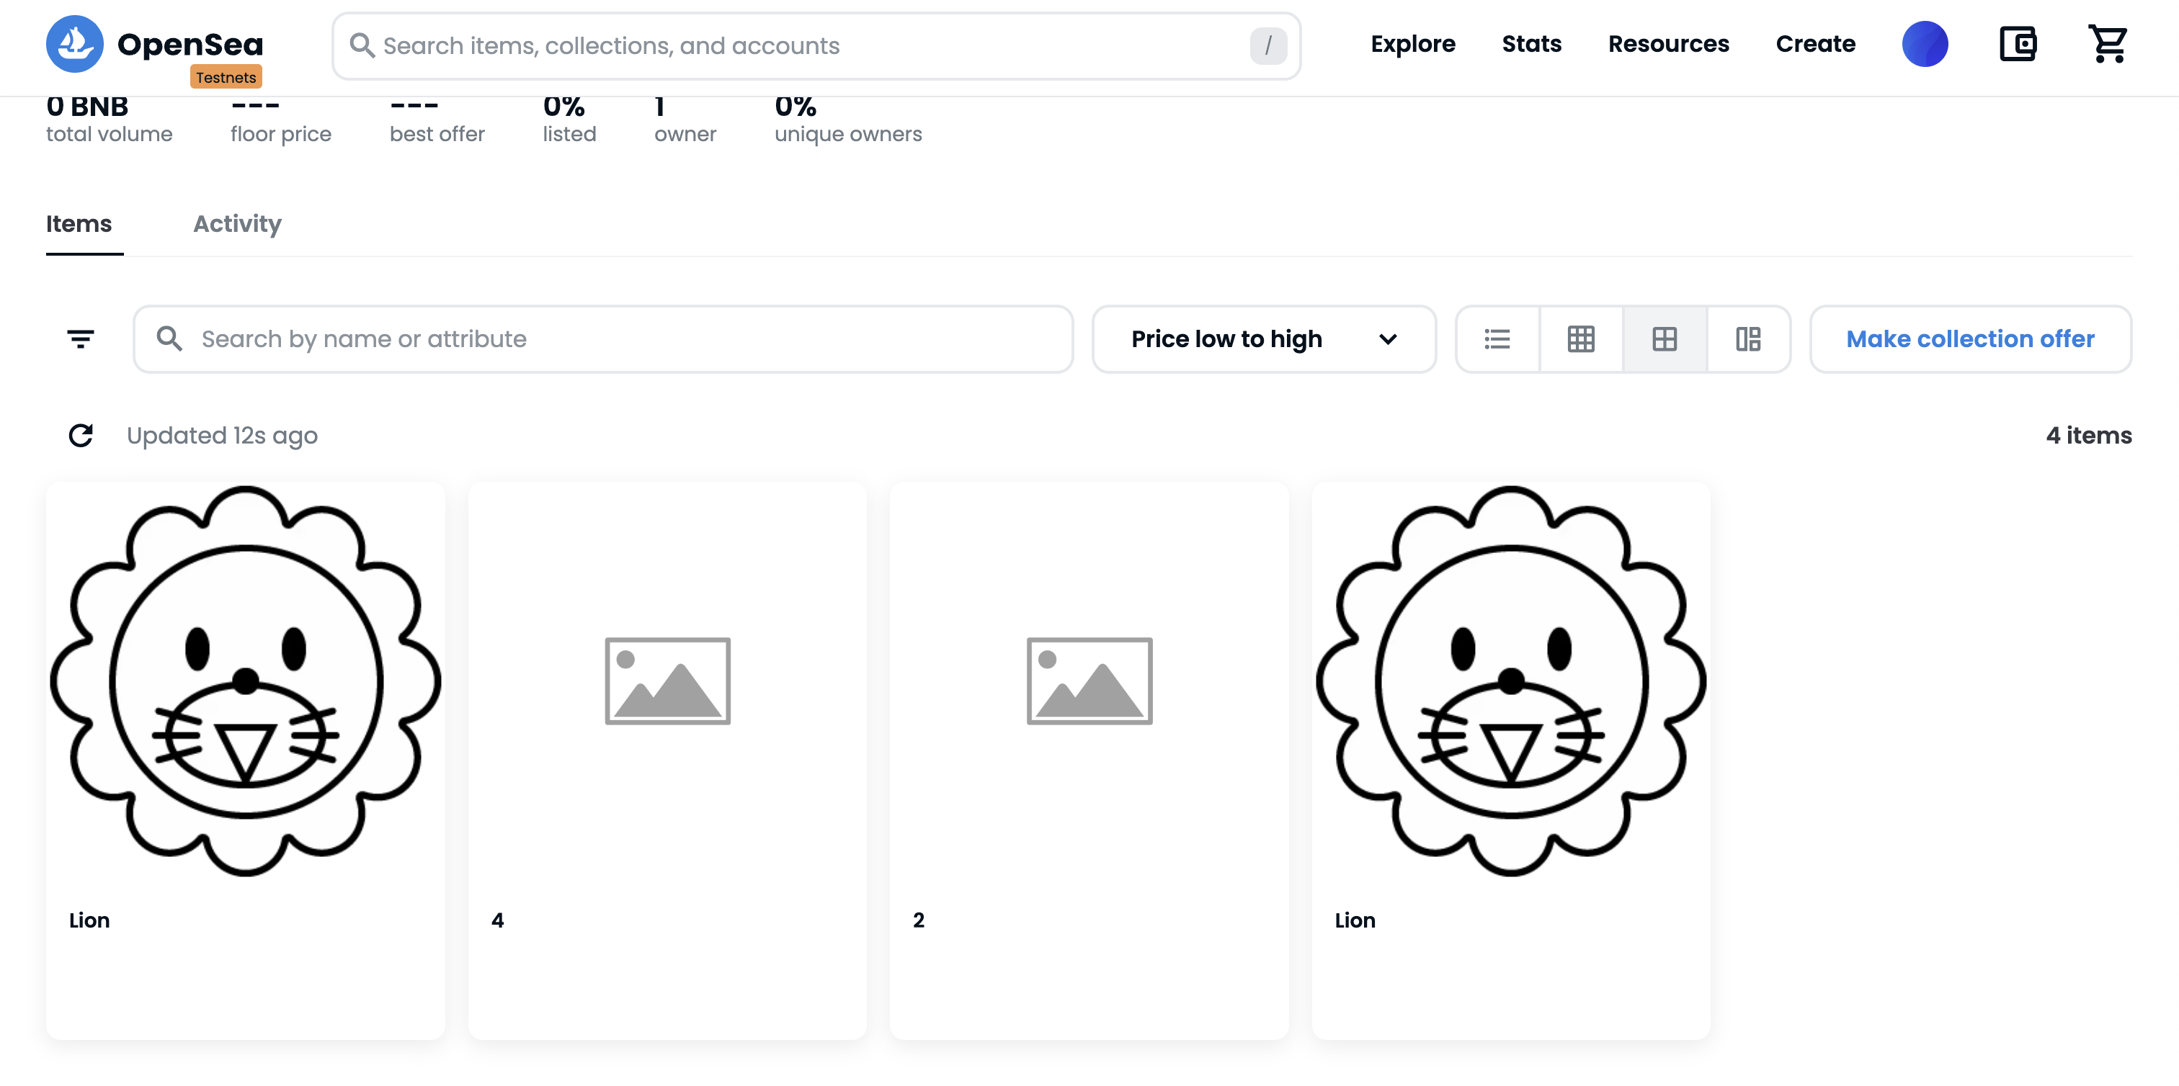Click the OpenSea ship logo
Viewport: 2179px width, 1086px height.
[x=74, y=44]
